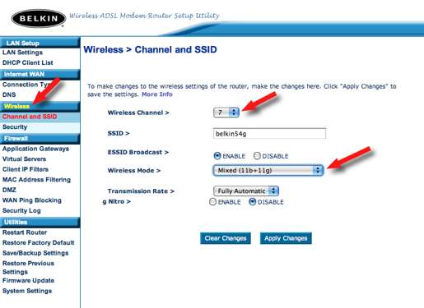
Task: Open the Wireless Mode dropdown
Action: point(268,170)
